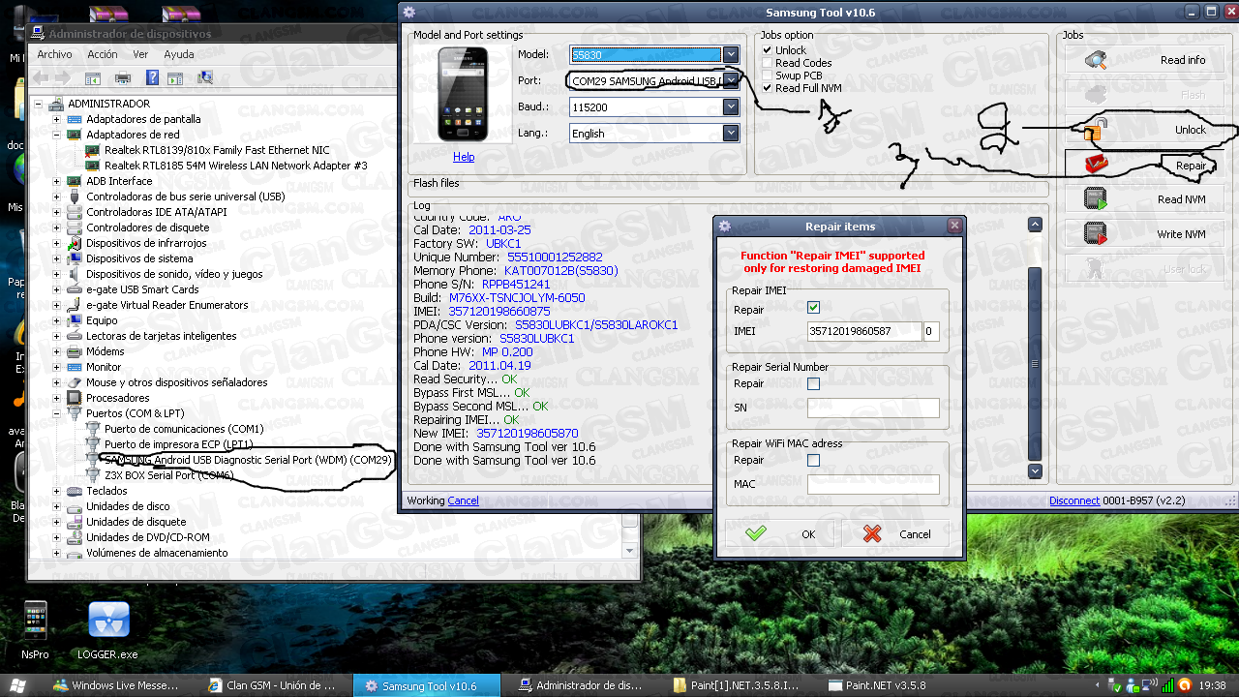Open Ayuda menu
1239x697 pixels.
pyautogui.click(x=179, y=54)
